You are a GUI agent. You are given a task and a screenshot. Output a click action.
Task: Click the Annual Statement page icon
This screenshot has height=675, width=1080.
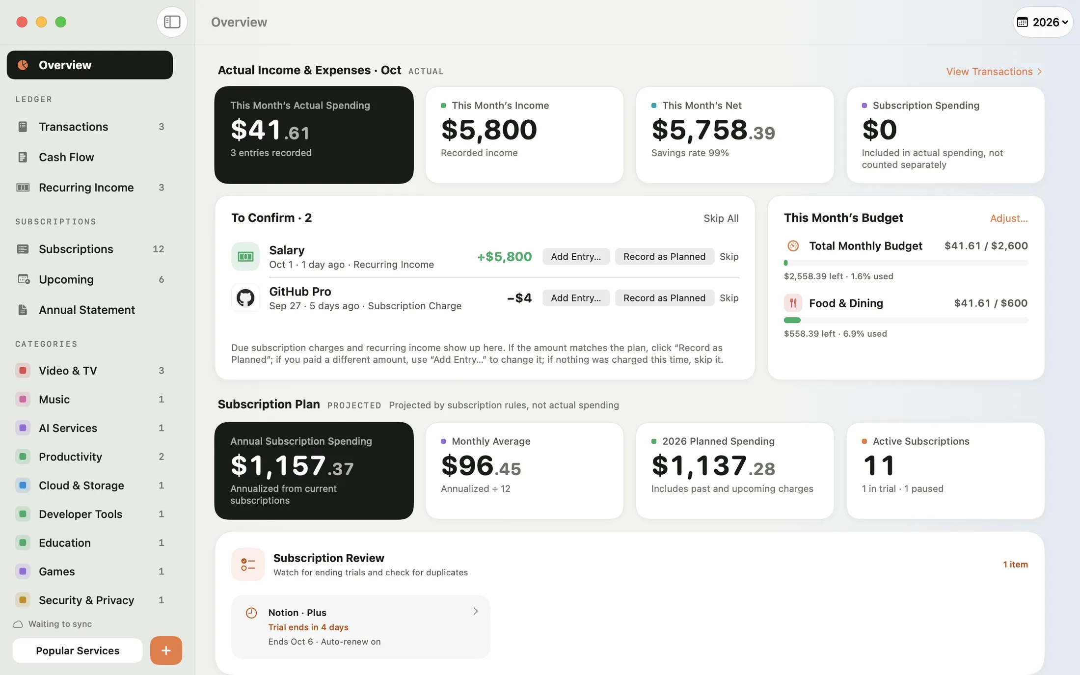click(x=23, y=310)
